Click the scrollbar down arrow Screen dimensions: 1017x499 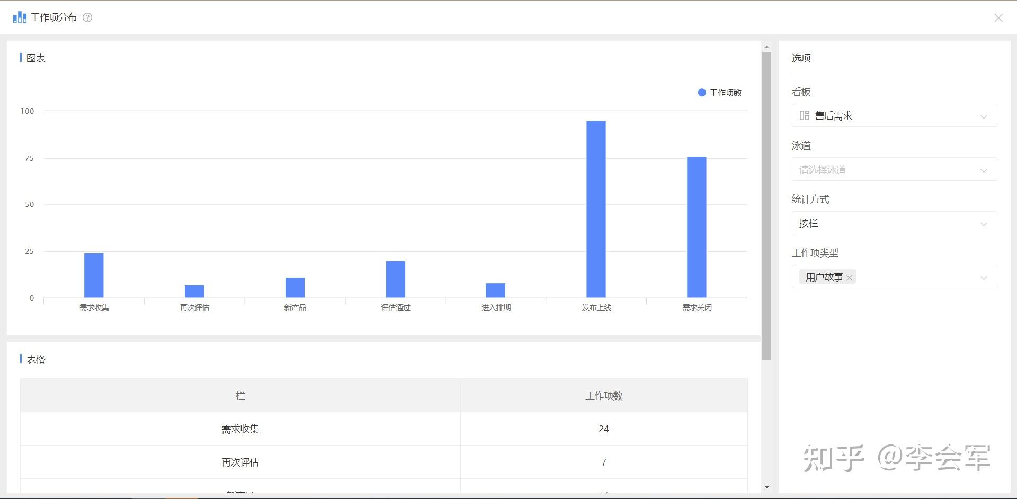[766, 487]
